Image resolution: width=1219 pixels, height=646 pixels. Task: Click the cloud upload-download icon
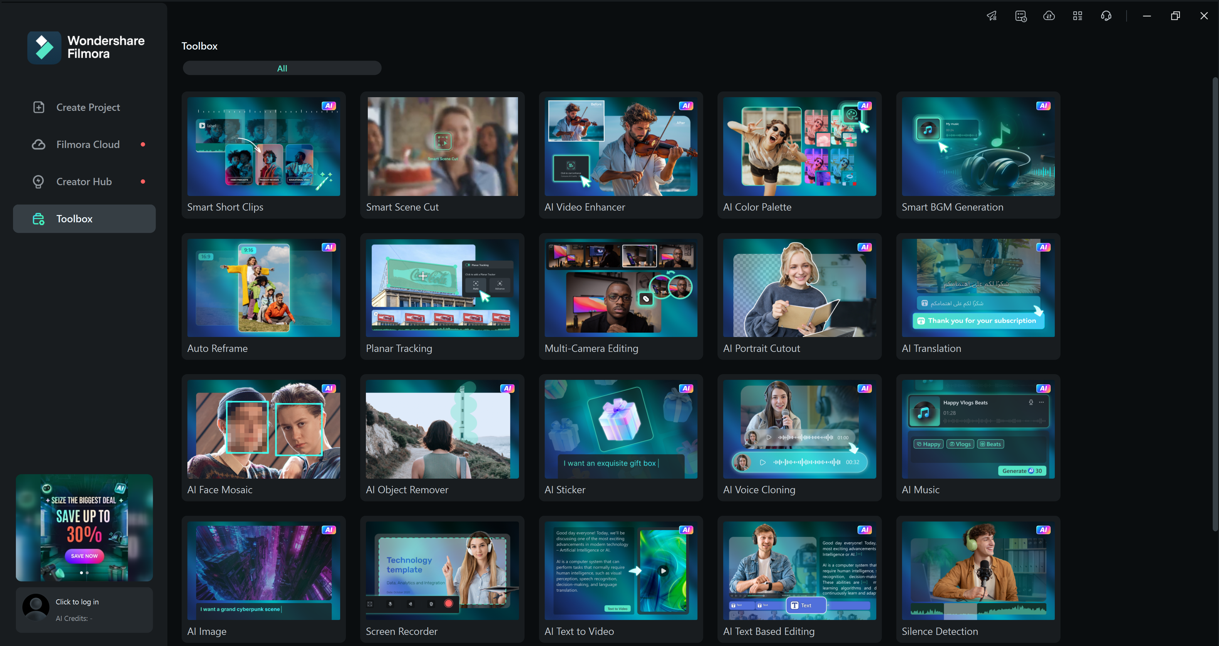(1049, 16)
